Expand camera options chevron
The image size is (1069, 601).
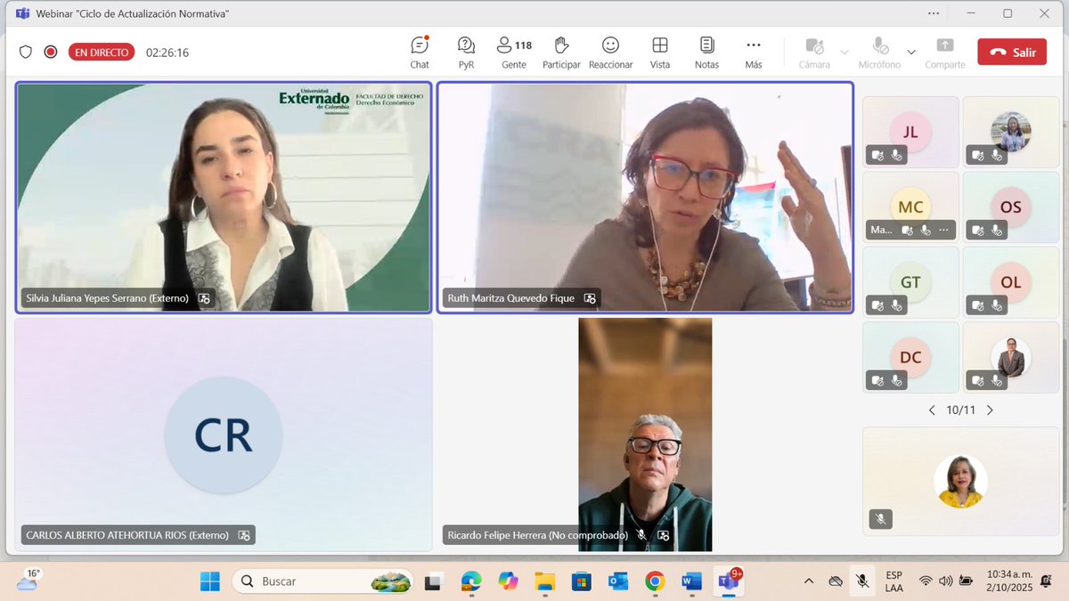[845, 52]
